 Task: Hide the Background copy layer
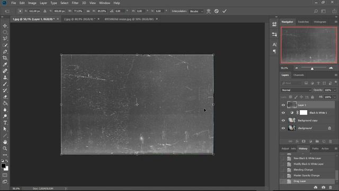[x=283, y=120]
